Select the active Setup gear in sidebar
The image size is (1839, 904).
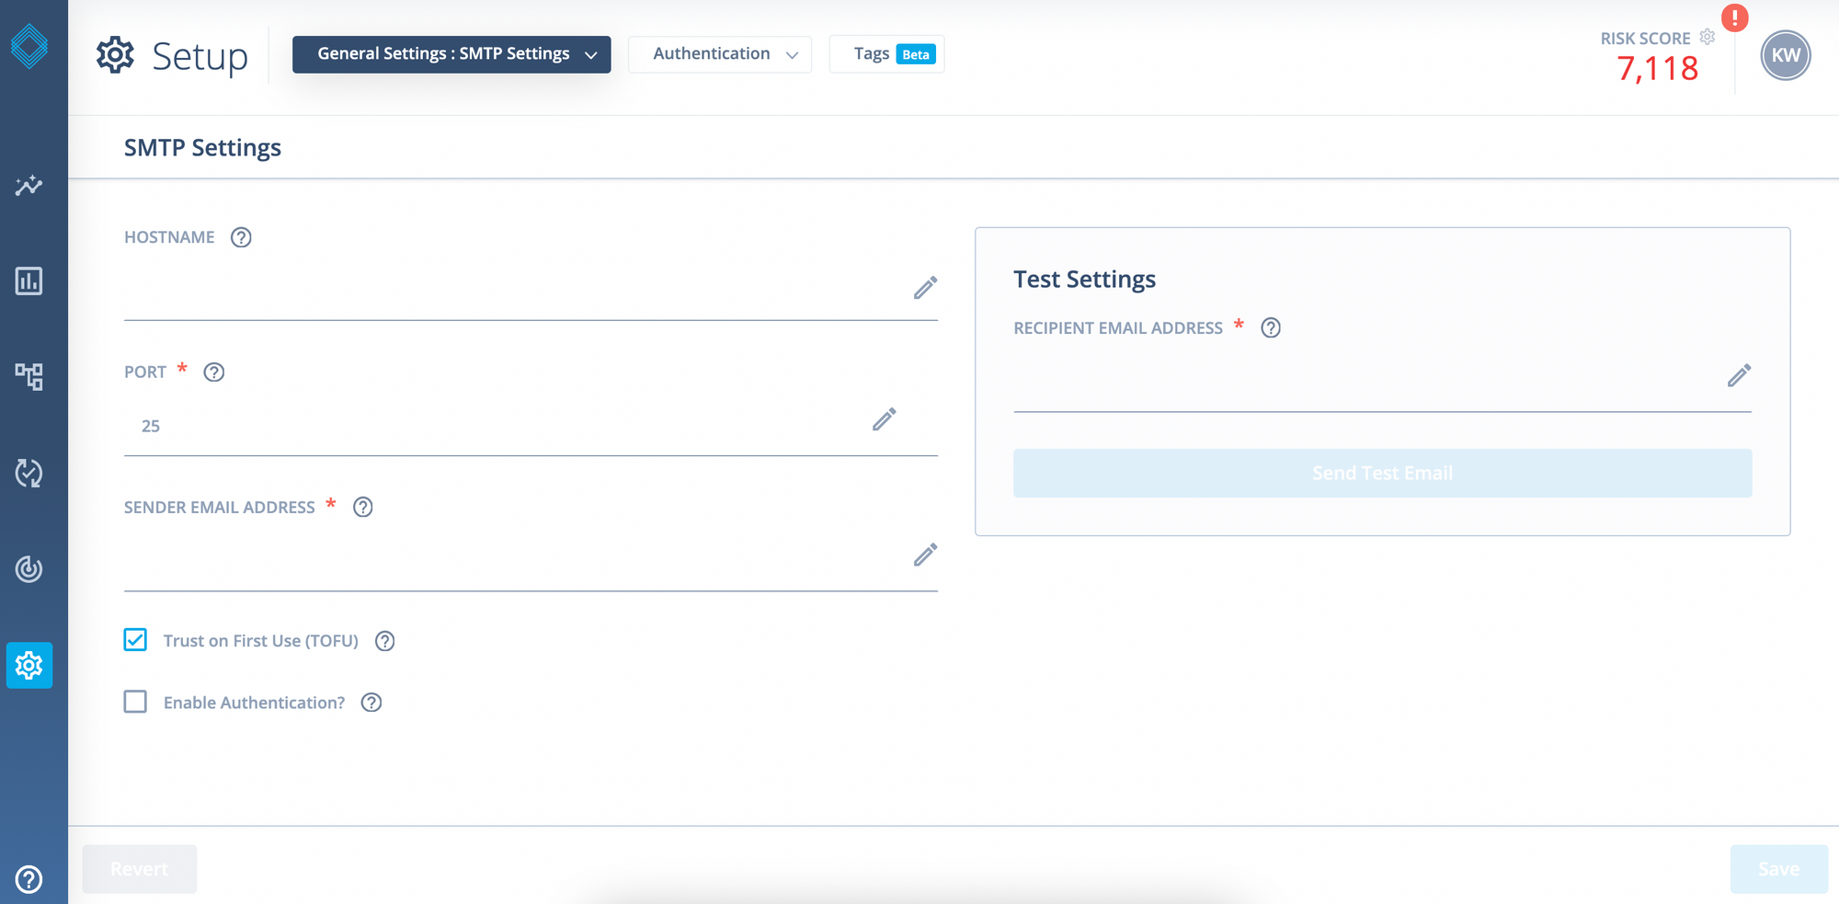(x=29, y=665)
